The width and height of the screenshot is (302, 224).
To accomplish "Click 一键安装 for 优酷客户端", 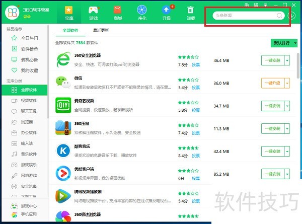I will [x=273, y=174].
